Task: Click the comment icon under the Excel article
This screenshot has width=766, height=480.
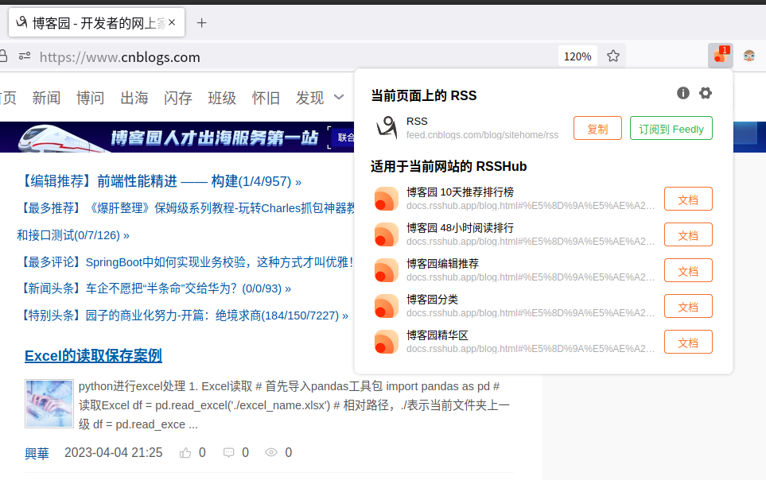Action: pyautogui.click(x=229, y=452)
